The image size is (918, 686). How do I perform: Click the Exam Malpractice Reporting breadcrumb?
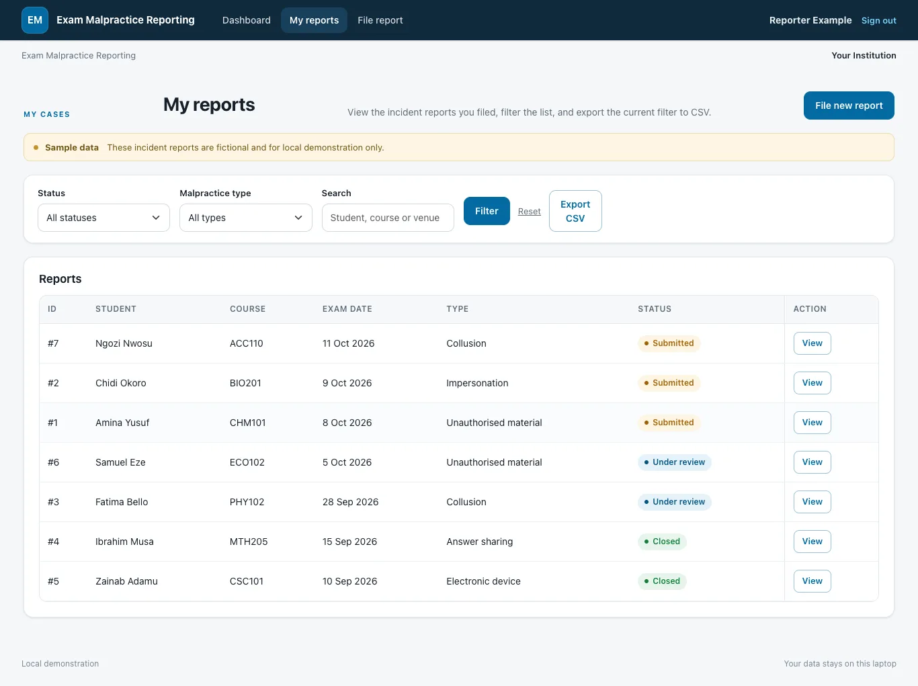[79, 56]
